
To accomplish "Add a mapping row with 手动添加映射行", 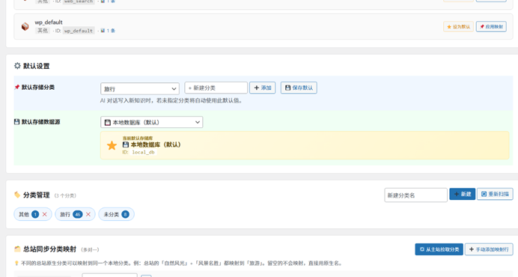I will [489, 249].
